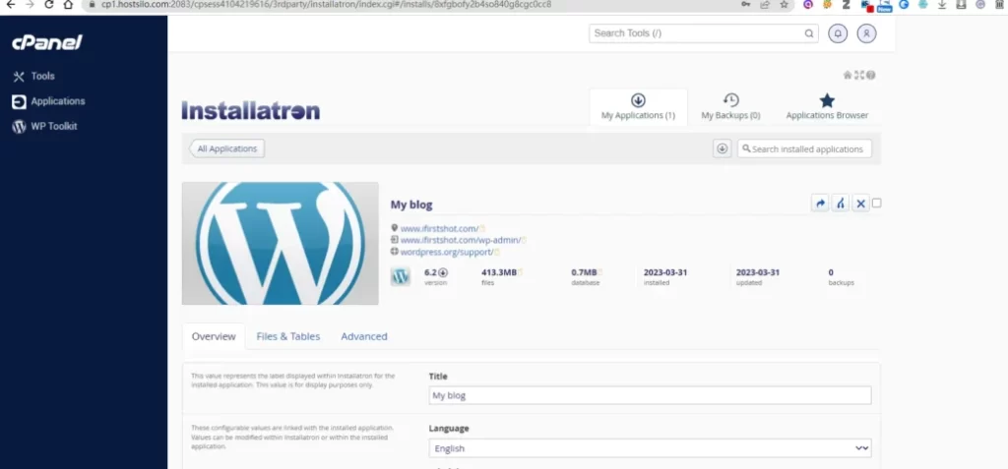This screenshot has height=469, width=1008.
Task: Open WP Toolkit in the sidebar
Action: 45,127
